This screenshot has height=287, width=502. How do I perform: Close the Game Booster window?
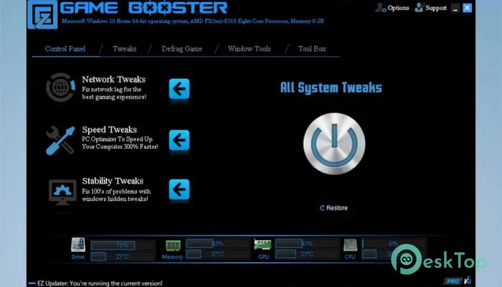467,8
